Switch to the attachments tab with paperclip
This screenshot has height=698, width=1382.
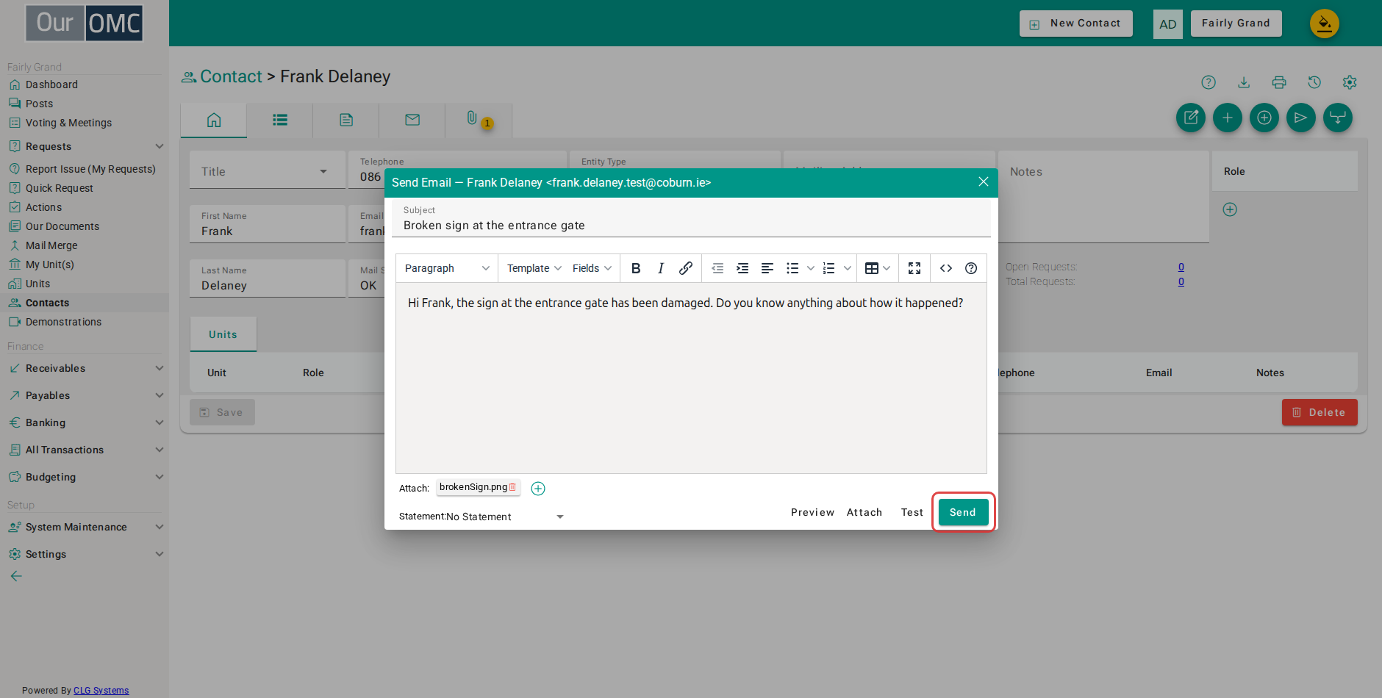pos(478,119)
